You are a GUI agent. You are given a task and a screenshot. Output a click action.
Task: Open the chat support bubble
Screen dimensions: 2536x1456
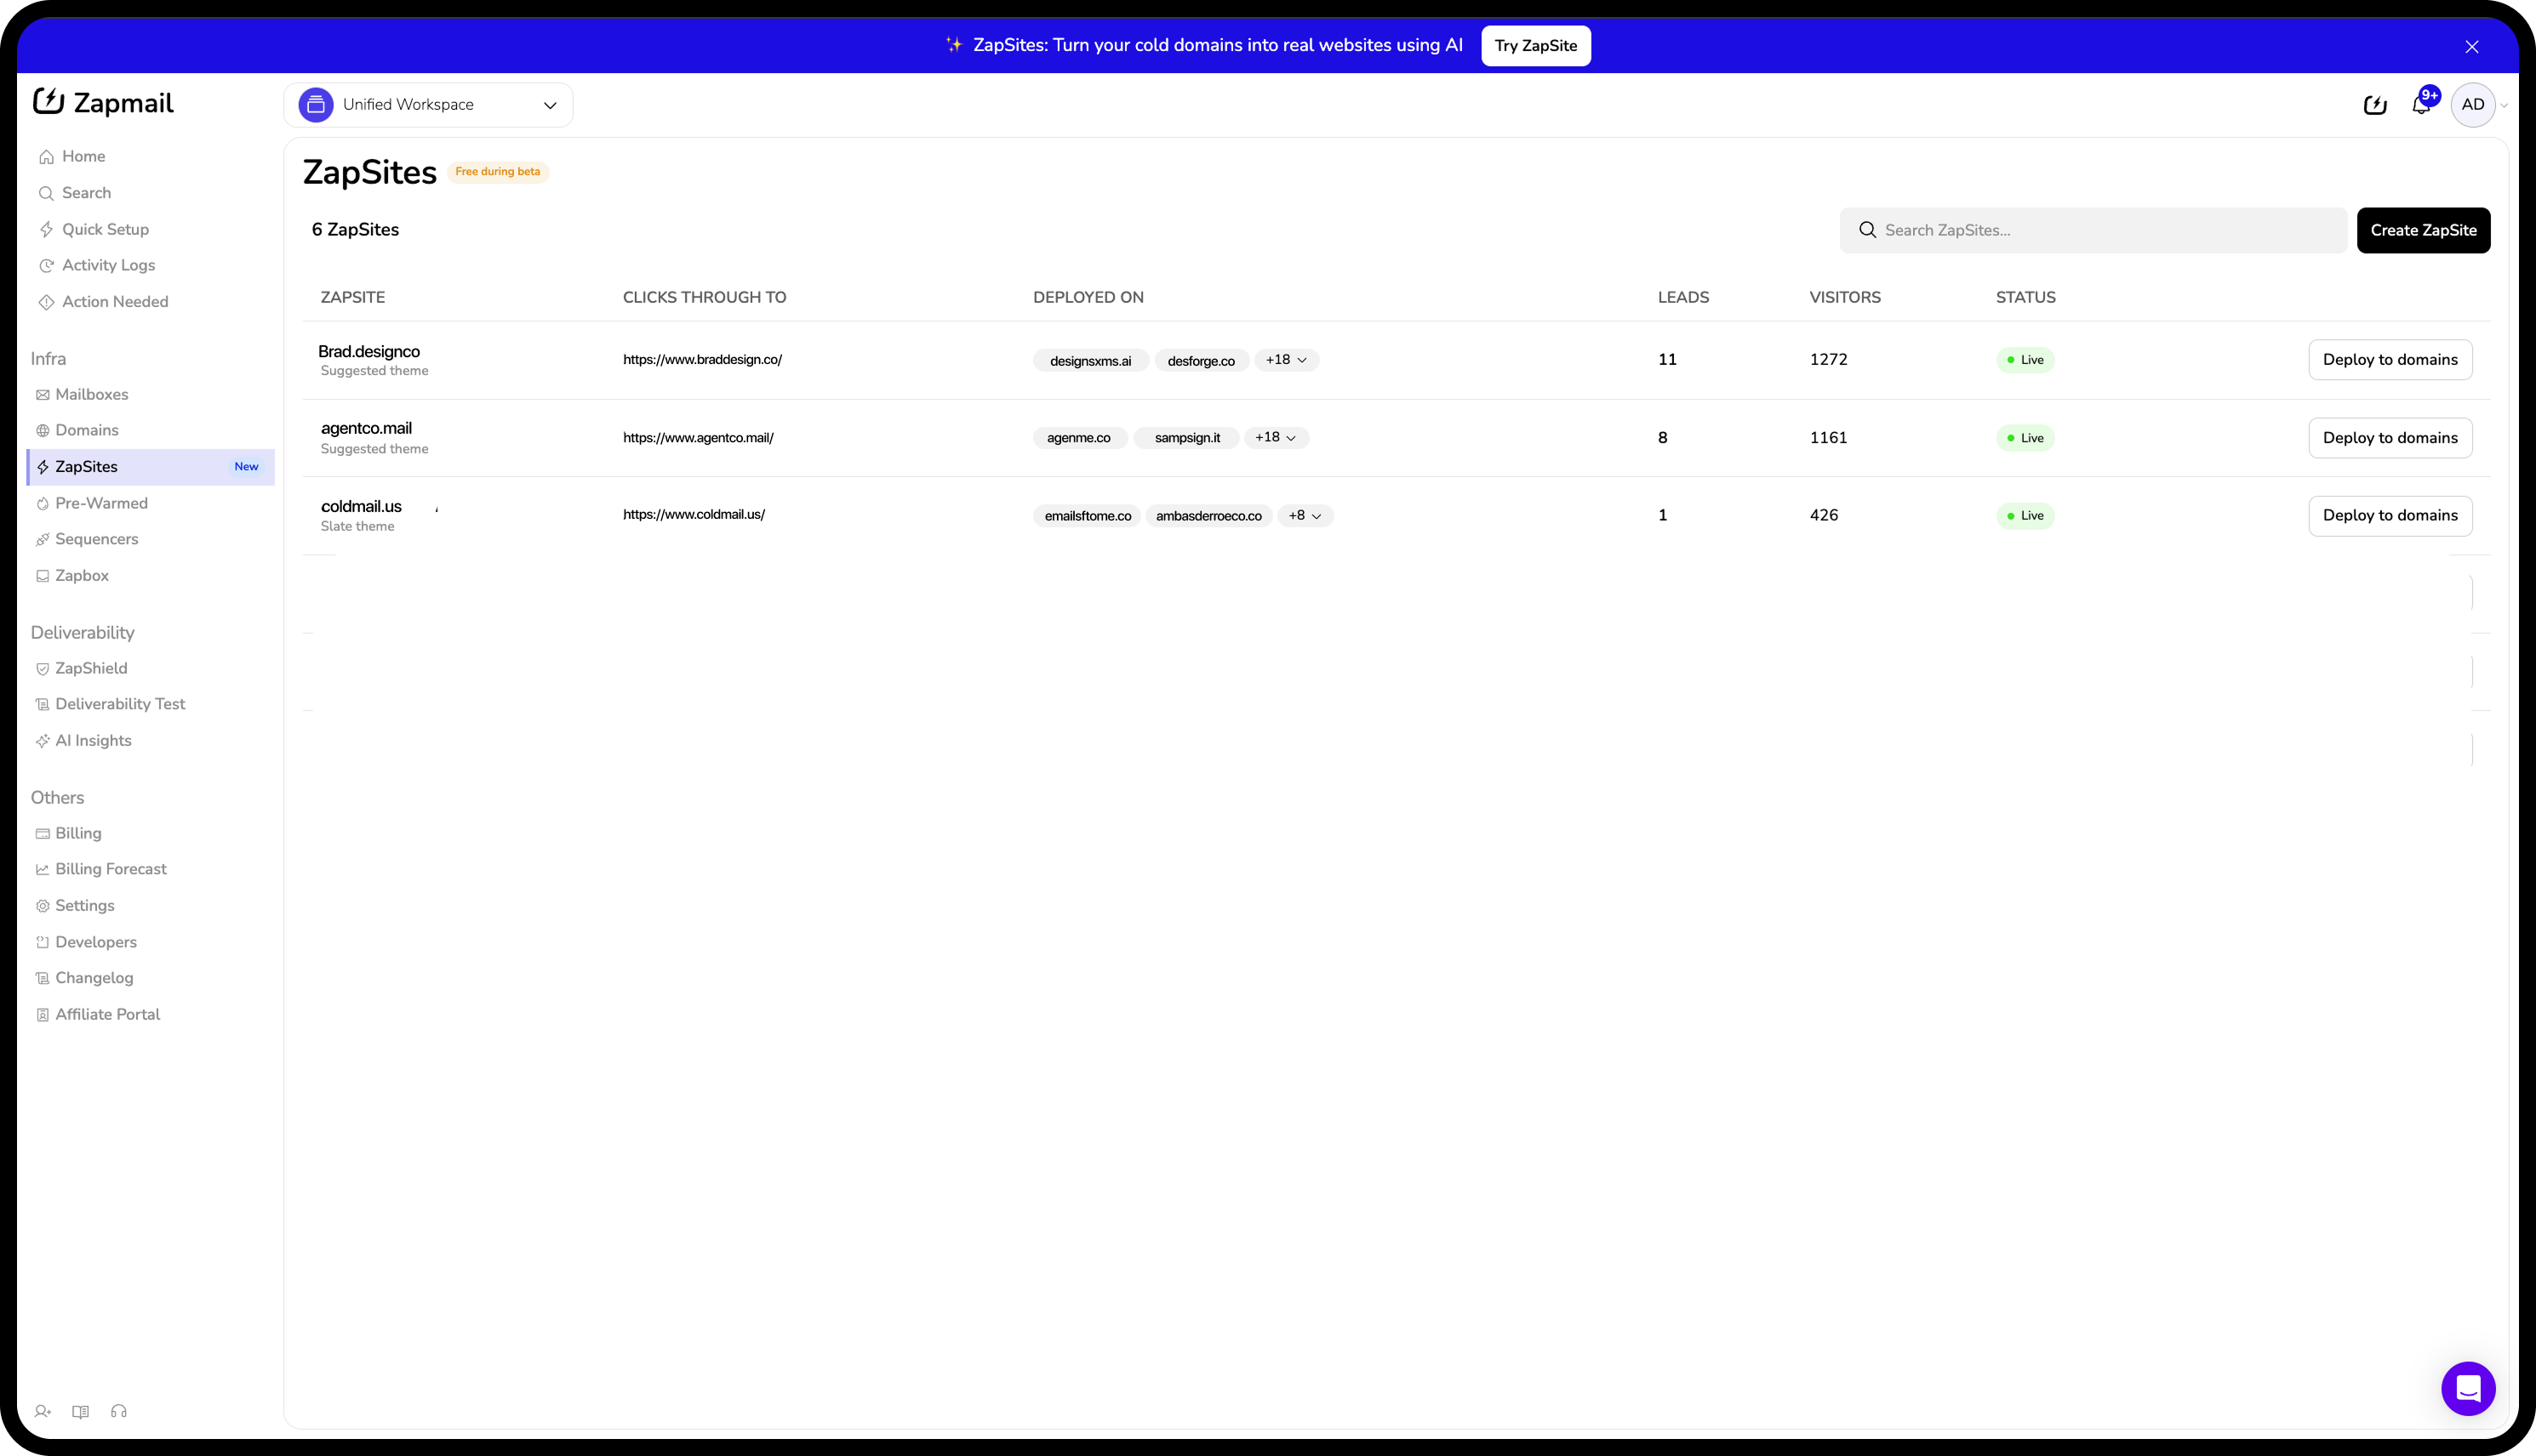(2468, 1388)
